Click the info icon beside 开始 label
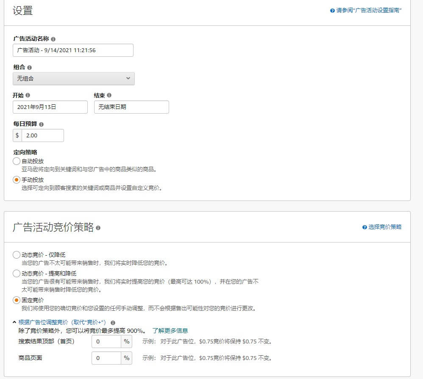Image resolution: width=423 pixels, height=379 pixels. [27, 95]
